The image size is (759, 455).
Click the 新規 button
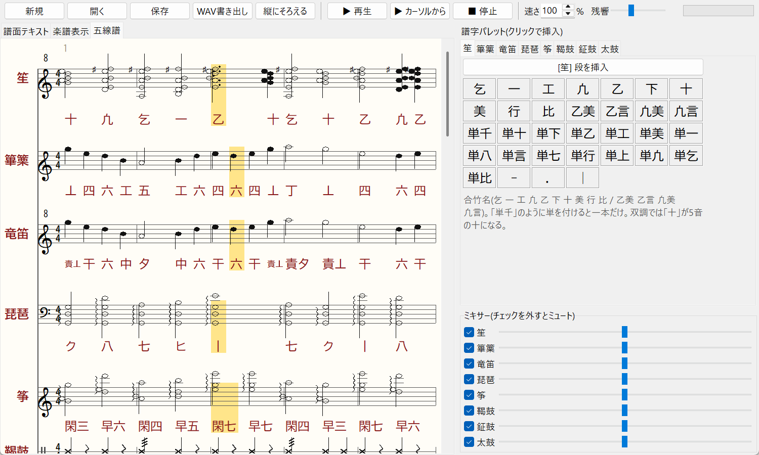click(x=34, y=11)
